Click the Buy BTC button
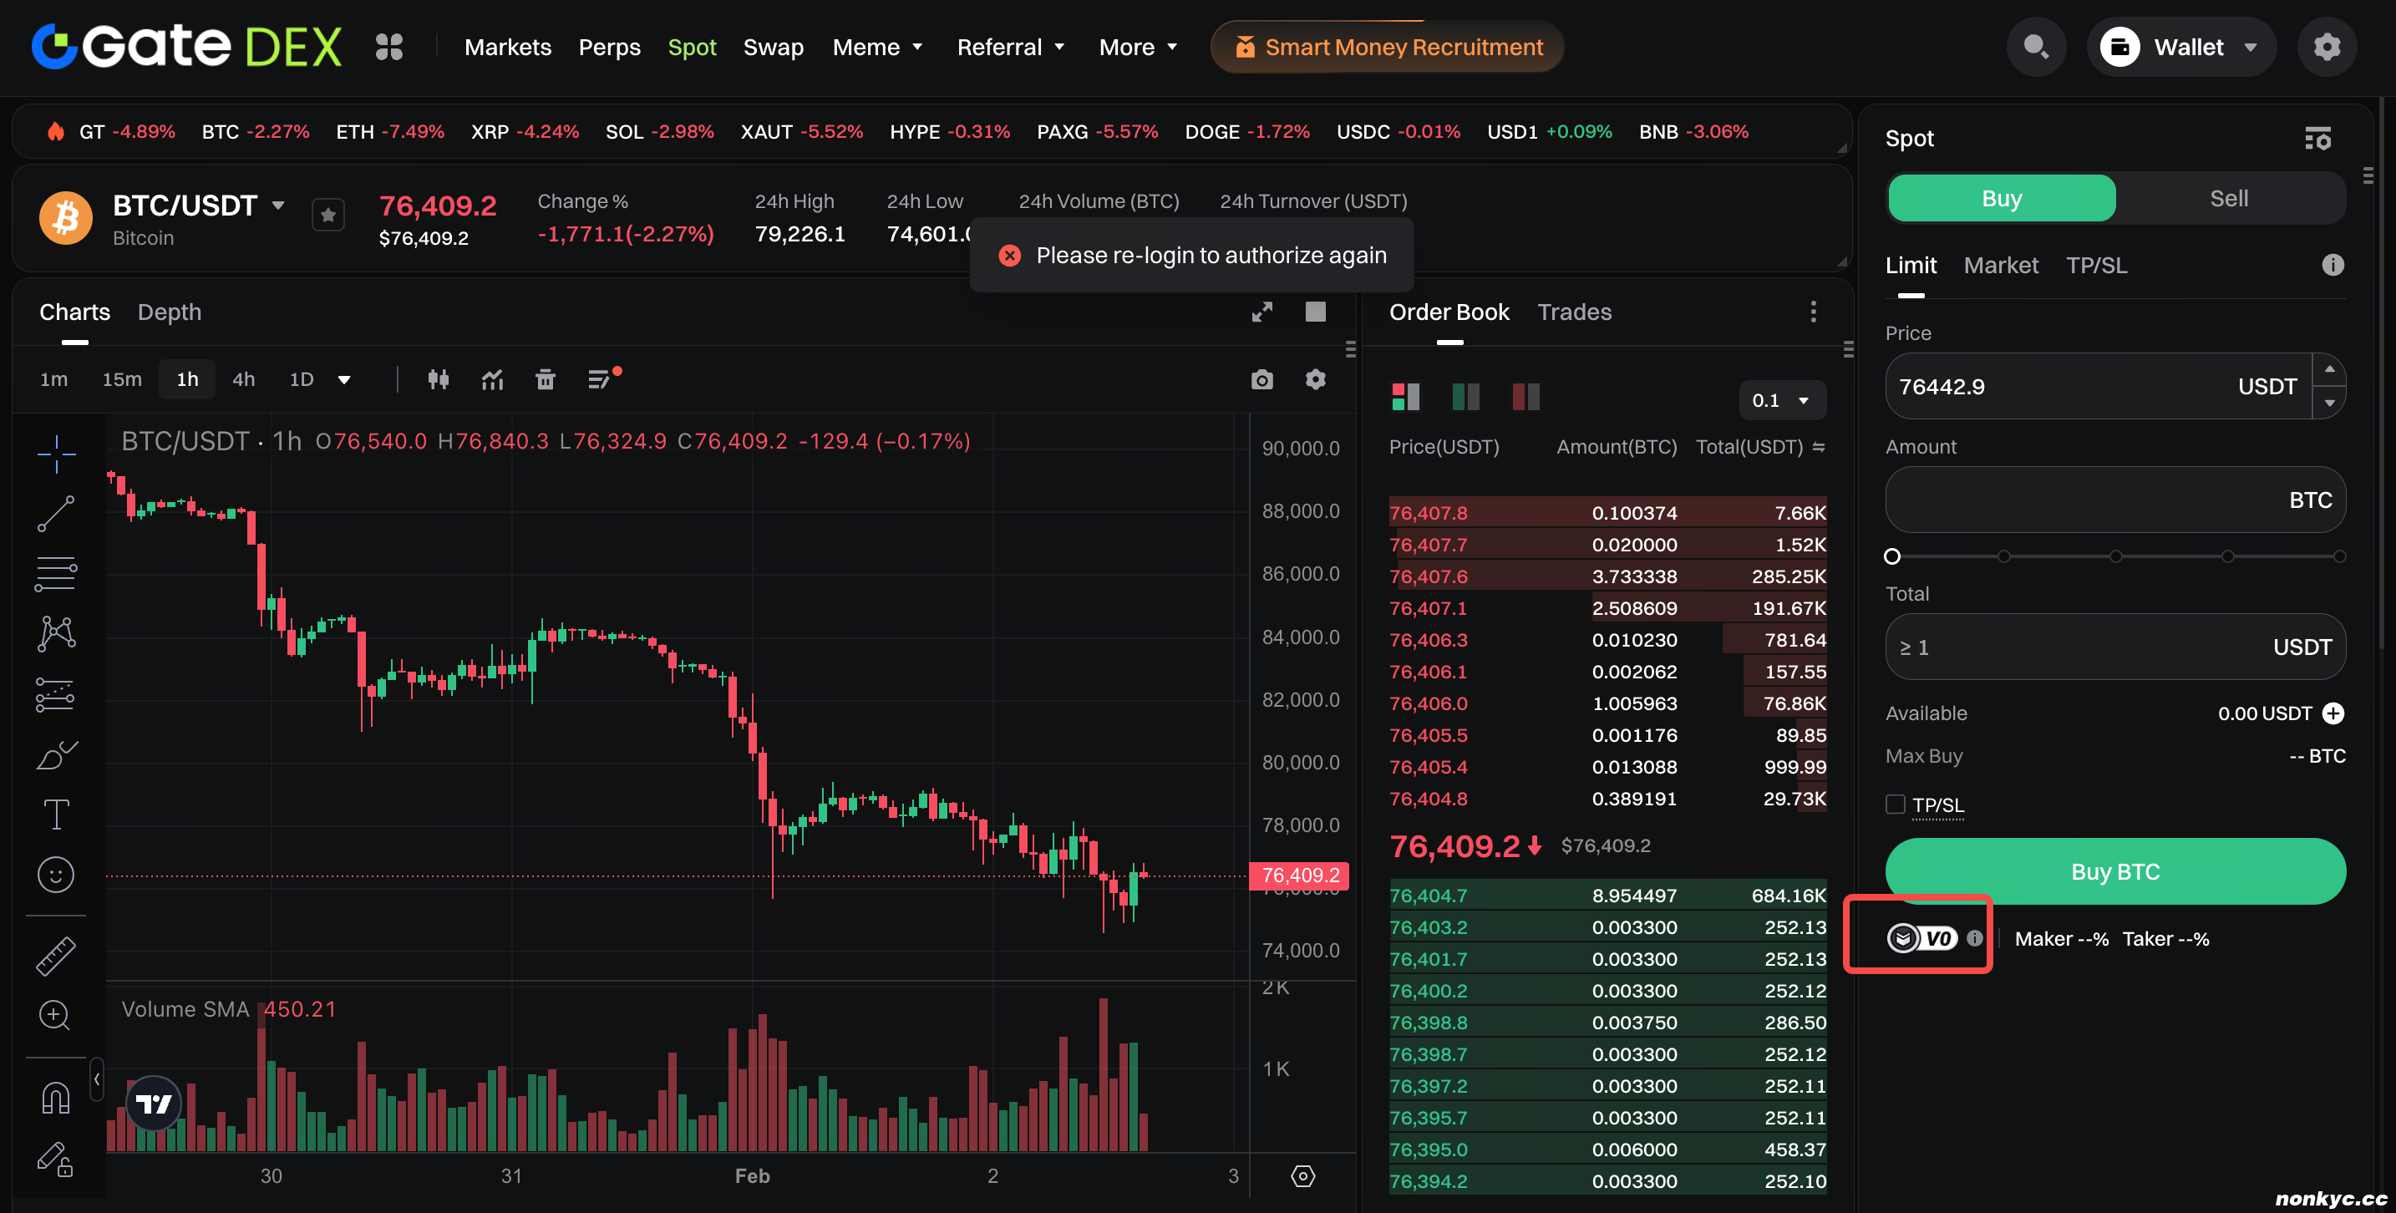Image resolution: width=2396 pixels, height=1213 pixels. tap(2115, 871)
